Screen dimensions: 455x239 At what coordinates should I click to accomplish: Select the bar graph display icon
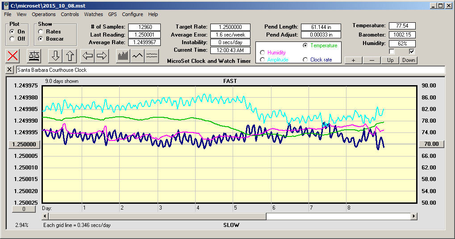pyautogui.click(x=123, y=56)
